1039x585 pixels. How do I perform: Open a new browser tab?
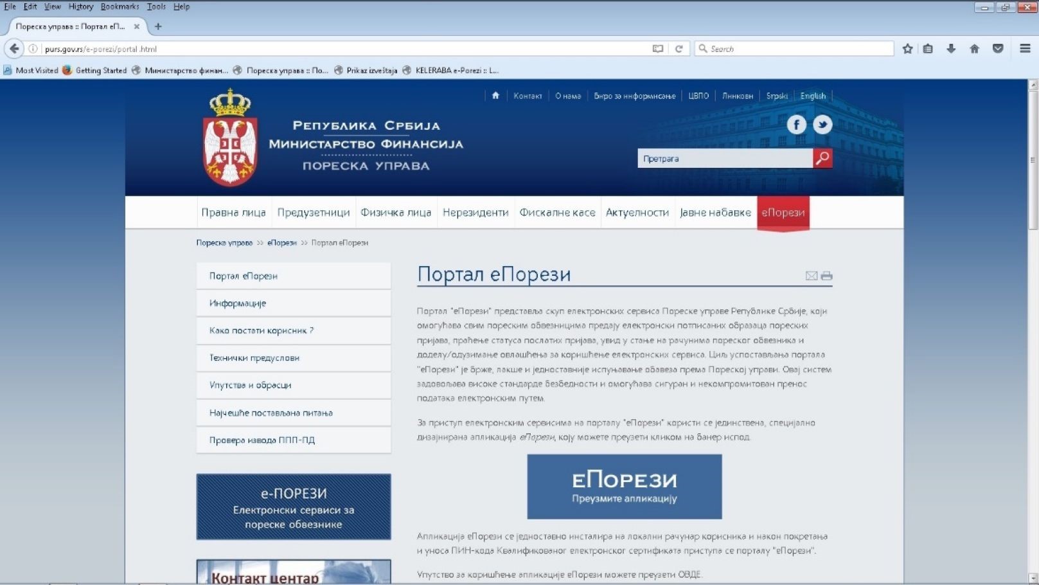(158, 26)
